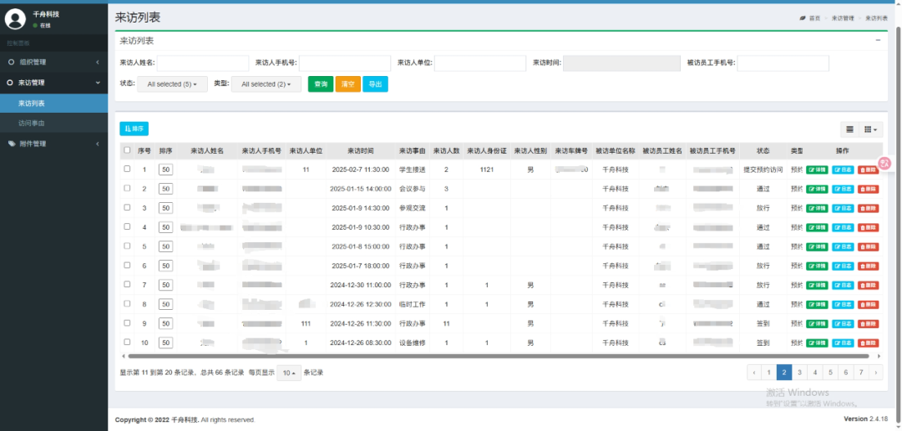This screenshot has width=902, height=431.
Task: Check the select-all checkbox in table header
Action: coord(127,150)
